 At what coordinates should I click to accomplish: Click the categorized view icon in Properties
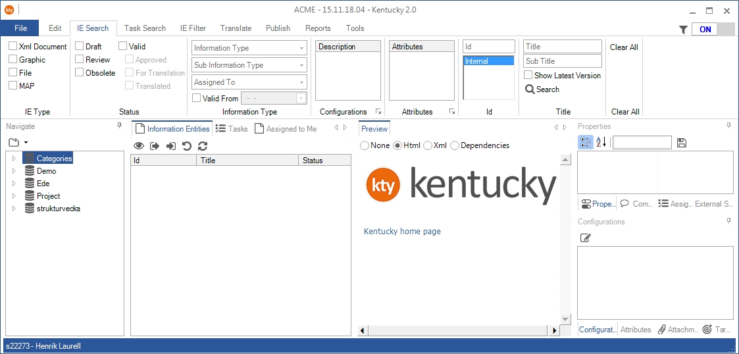click(x=585, y=142)
